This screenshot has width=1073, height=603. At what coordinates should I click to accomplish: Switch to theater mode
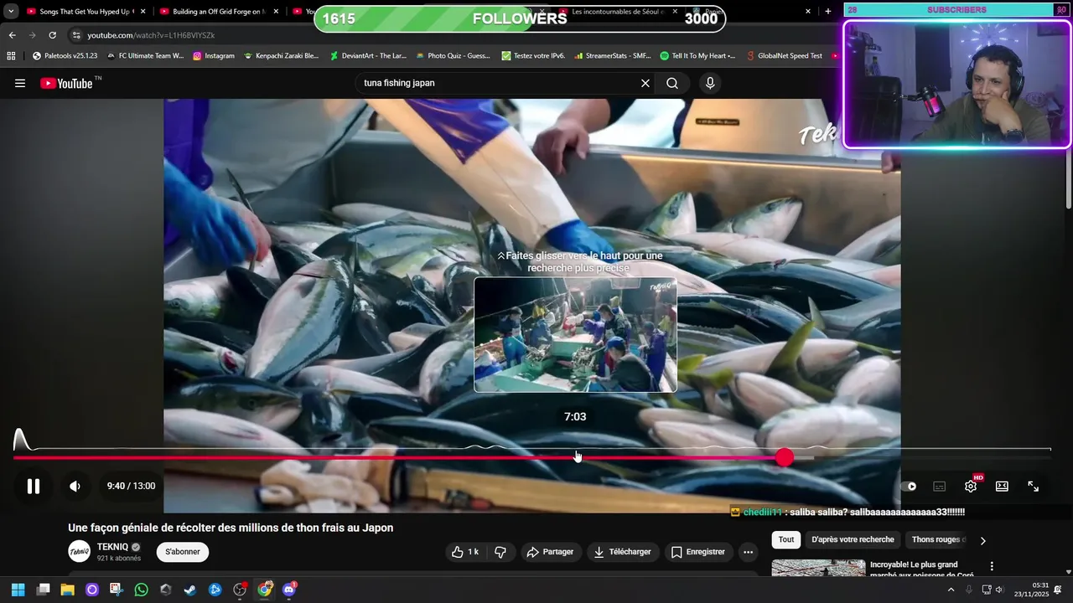click(1002, 486)
